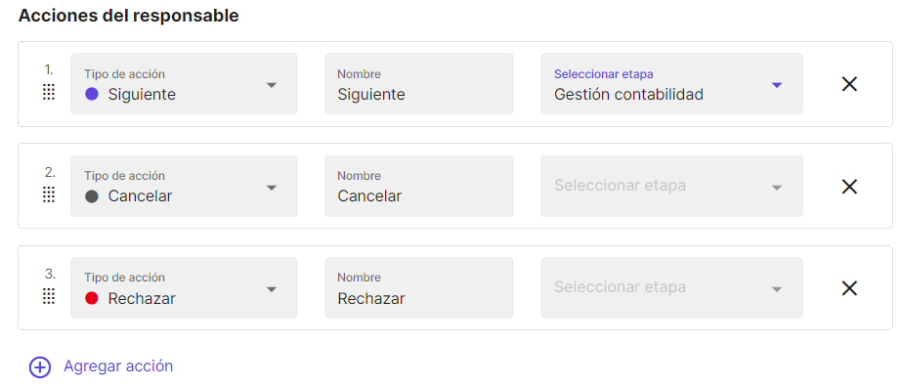Remove the Rechazar action row
This screenshot has height=387, width=901.
pyautogui.click(x=848, y=288)
